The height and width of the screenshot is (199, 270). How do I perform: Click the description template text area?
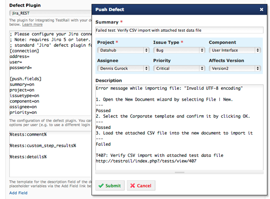(x=50, y=154)
